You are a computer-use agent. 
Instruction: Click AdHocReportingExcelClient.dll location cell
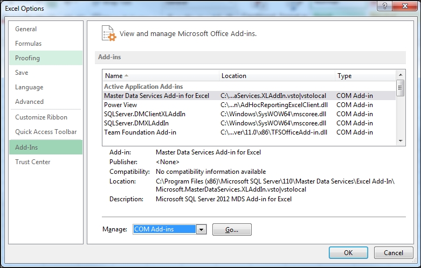[x=274, y=105]
